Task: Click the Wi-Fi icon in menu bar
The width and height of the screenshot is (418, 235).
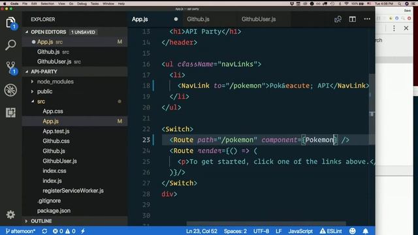Action: [346, 3]
